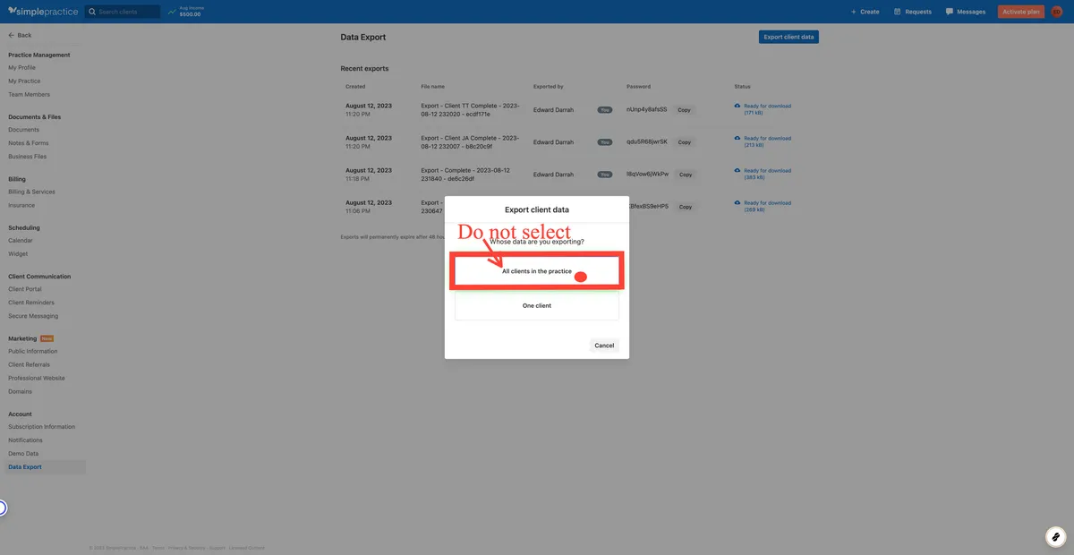Click the SimplePractice logo
Viewport: 1074px width, 555px height.
coord(42,12)
